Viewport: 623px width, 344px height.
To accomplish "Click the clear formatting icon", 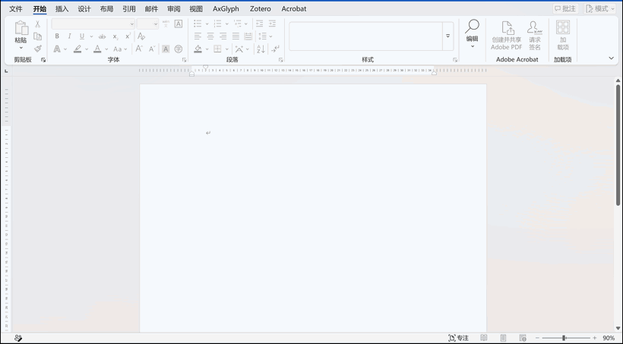I will coord(141,36).
